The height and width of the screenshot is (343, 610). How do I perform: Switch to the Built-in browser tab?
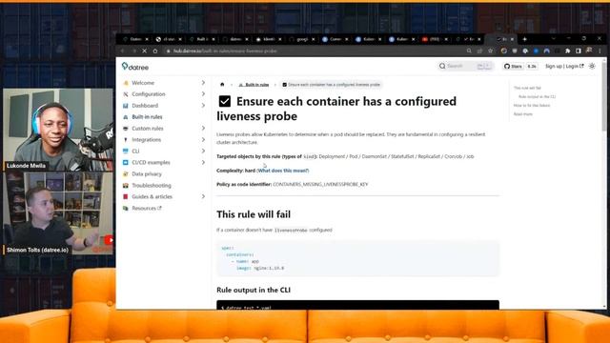tap(202, 39)
